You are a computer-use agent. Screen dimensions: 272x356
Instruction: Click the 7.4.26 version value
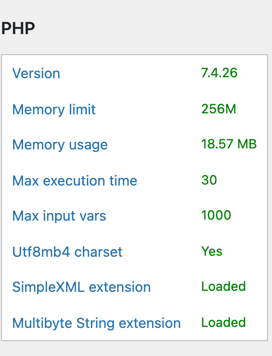coord(219,73)
